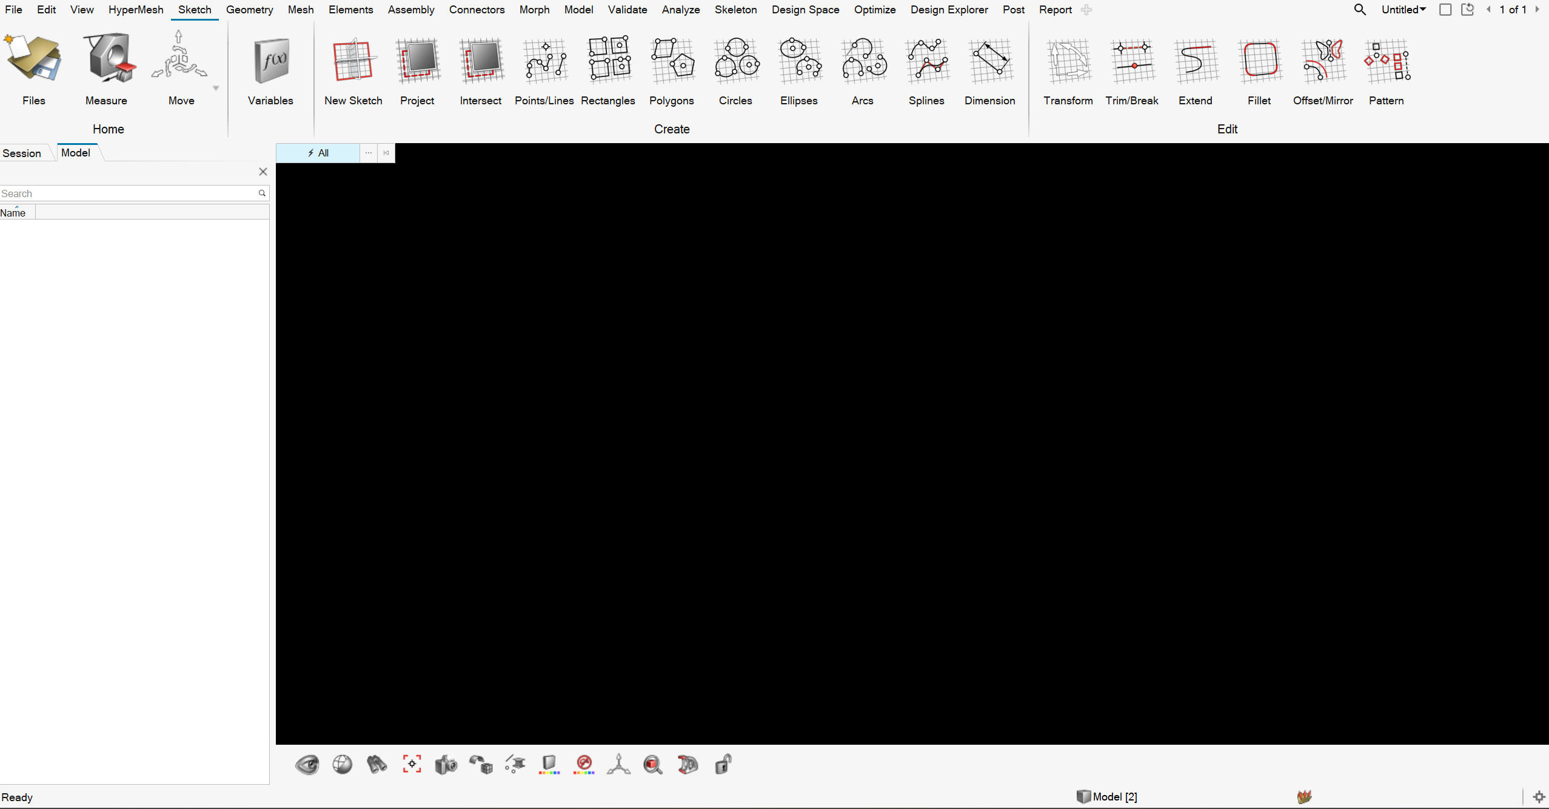Image resolution: width=1549 pixels, height=809 pixels.
Task: Select the Fillet tool
Action: (x=1260, y=70)
